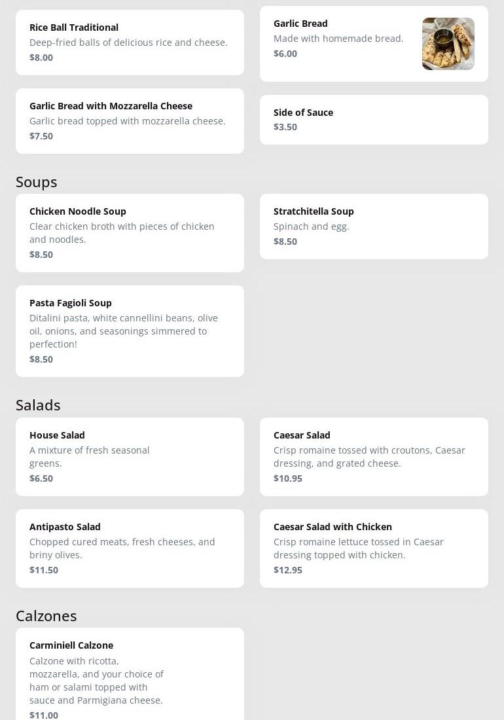This screenshot has height=720, width=504.
Task: Open the Chicken Noodle Soup item
Action: click(130, 232)
